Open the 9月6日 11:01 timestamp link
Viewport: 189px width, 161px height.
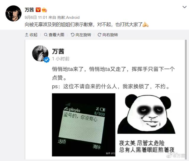[36, 18]
